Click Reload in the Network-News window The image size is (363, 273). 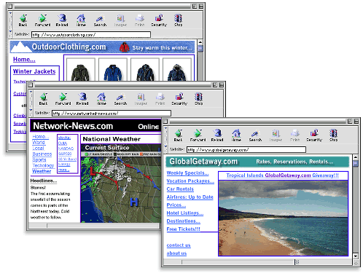(82, 99)
